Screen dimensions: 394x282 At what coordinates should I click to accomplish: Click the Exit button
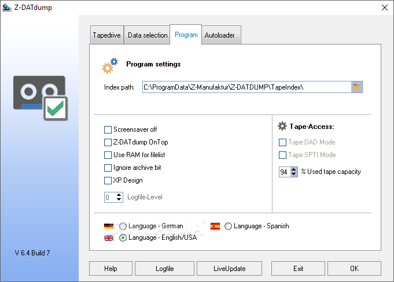point(299,269)
